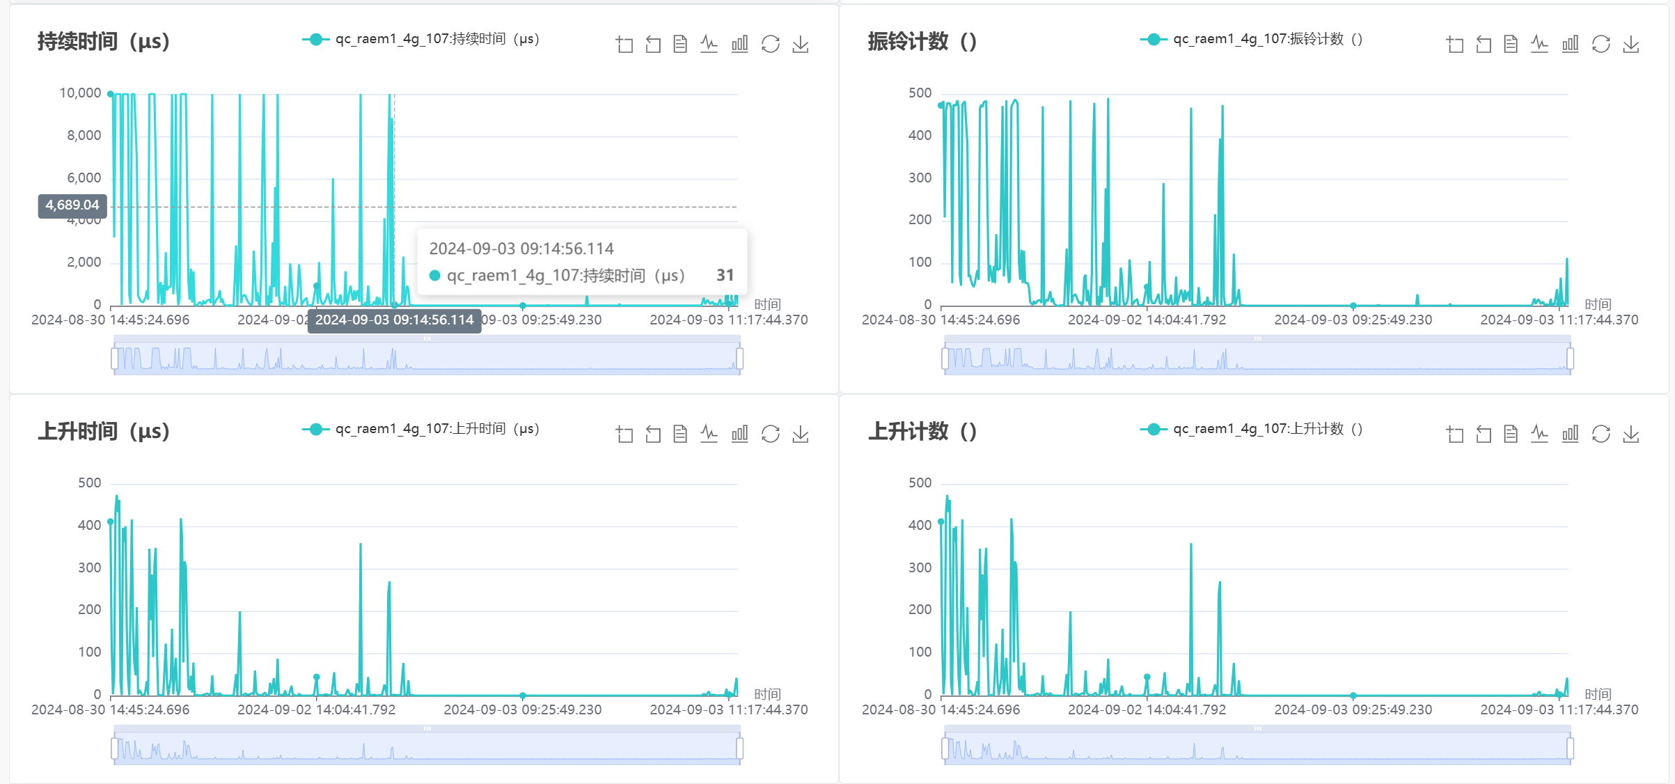Activate area zoom selection on 持续时间 chart
The width and height of the screenshot is (1675, 784).
coord(624,43)
